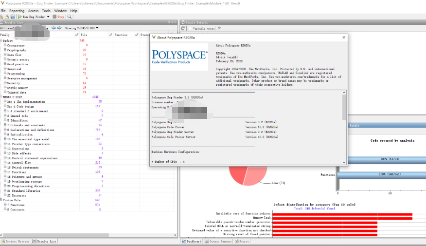Click Results List horizontal scrollbar thumb

[x=56, y=235]
